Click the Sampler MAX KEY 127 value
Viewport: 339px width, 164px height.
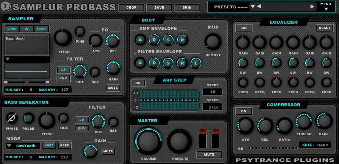click(x=64, y=90)
